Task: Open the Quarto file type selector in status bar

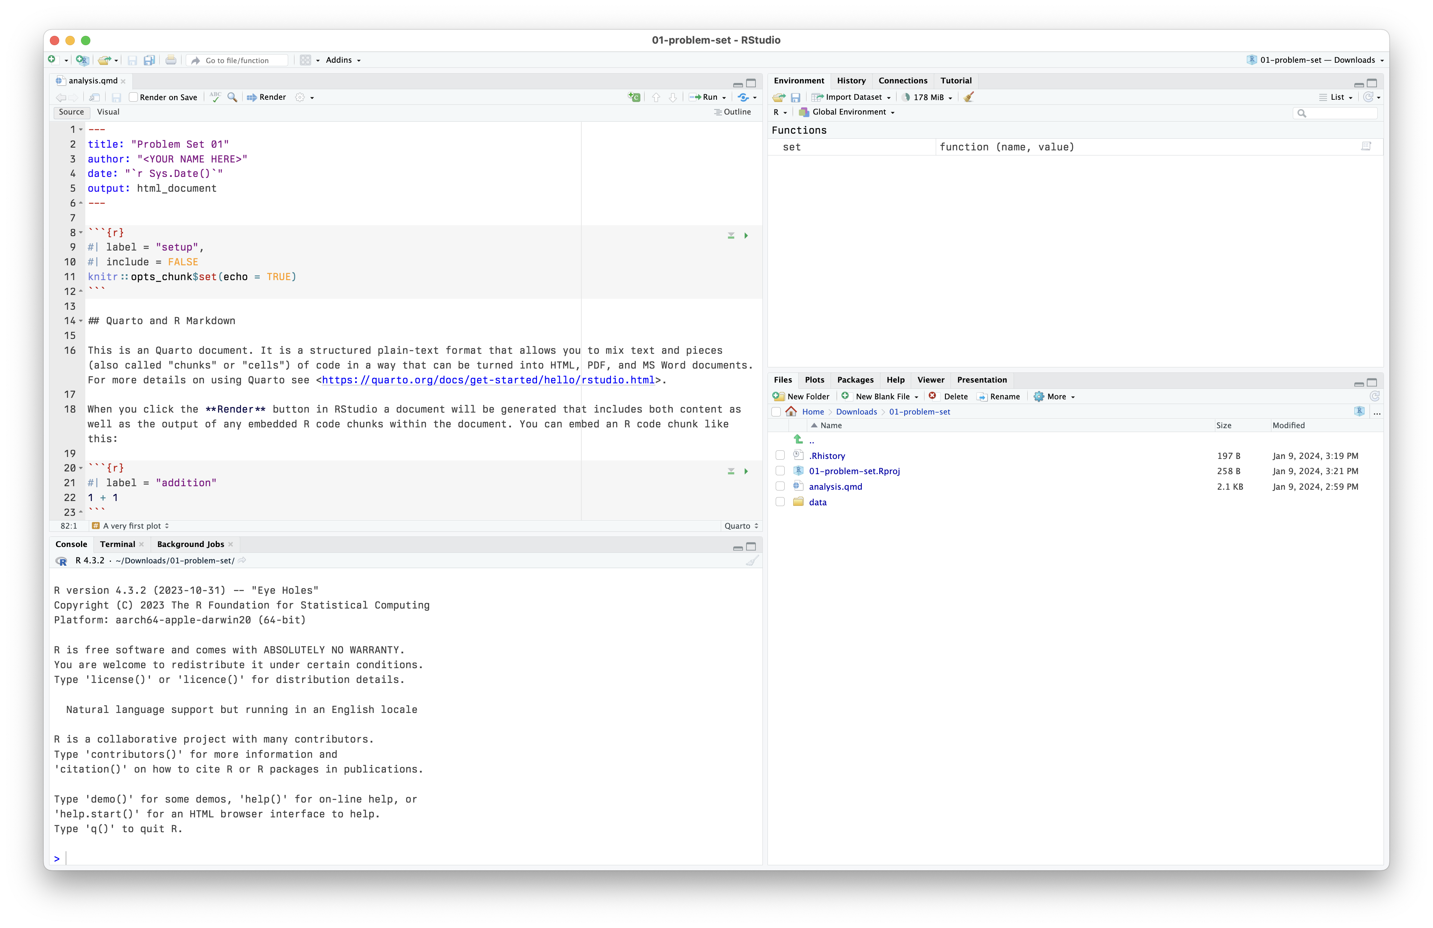Action: 741,526
